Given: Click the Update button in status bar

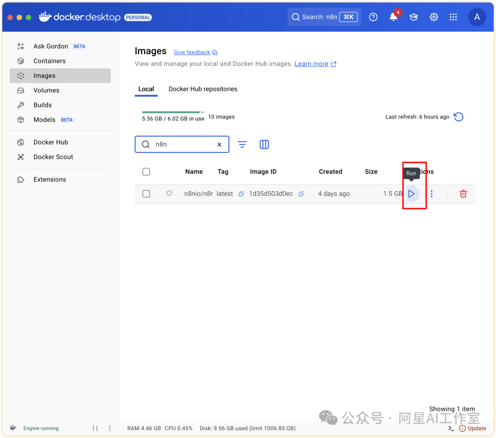Looking at the screenshot, I should point(473,428).
